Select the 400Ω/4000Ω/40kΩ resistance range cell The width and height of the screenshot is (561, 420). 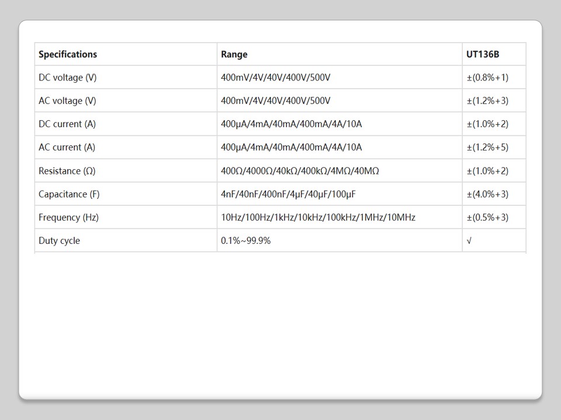coord(300,171)
